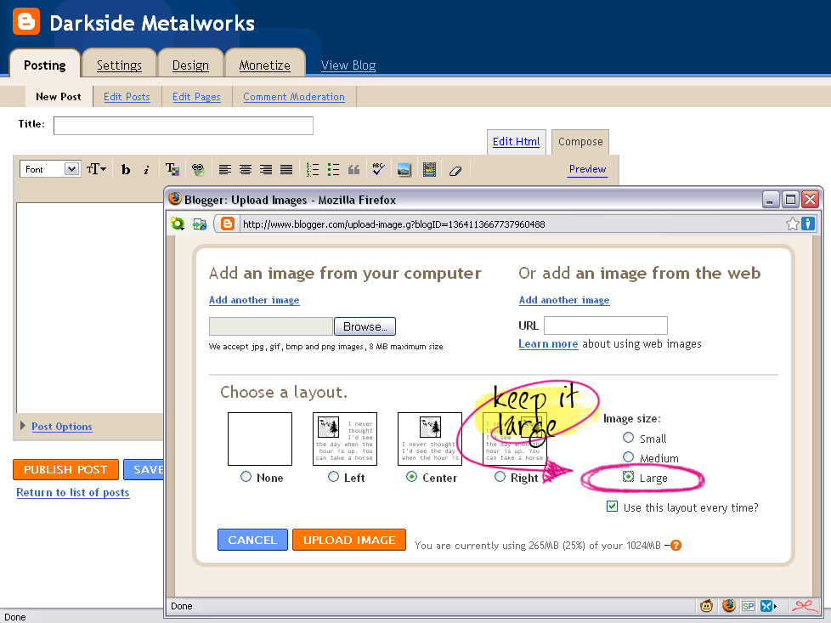Viewport: 831px width, 623px height.
Task: Click the insert link icon
Action: [198, 170]
